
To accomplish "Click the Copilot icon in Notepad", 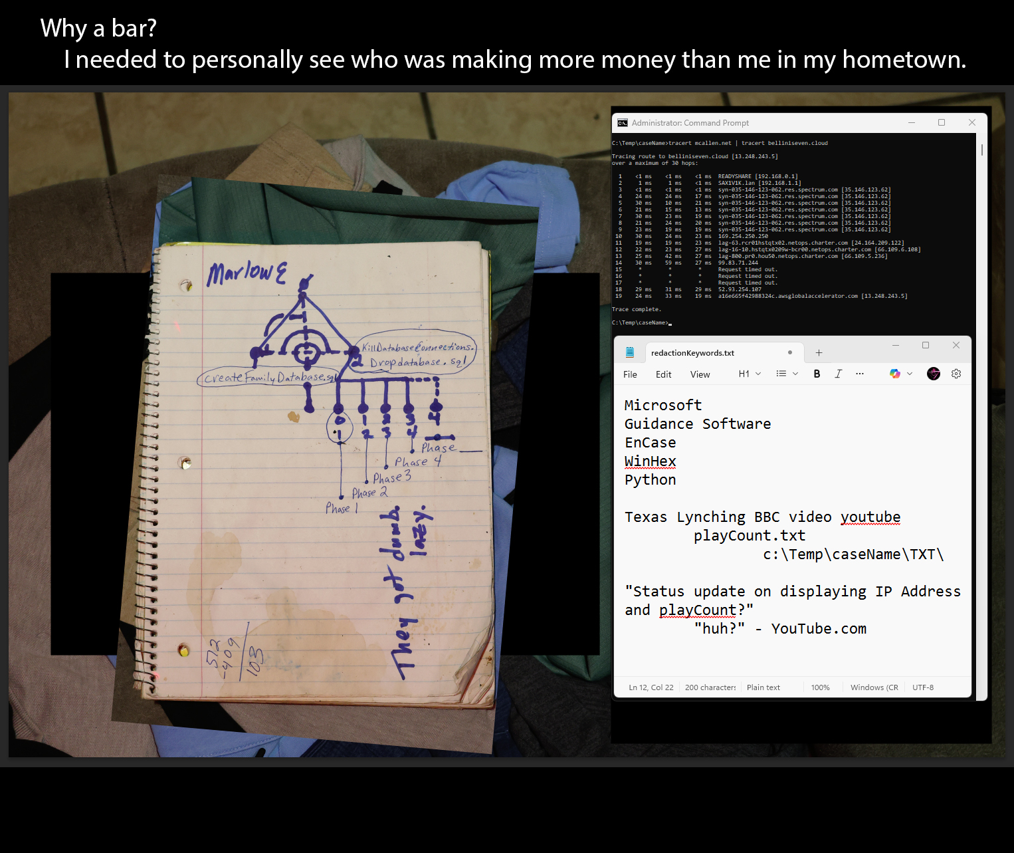I will click(895, 374).
